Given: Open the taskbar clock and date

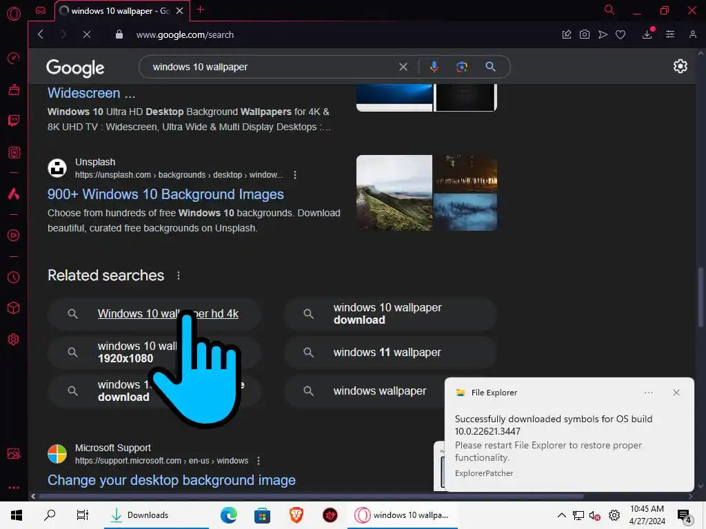Looking at the screenshot, I should point(647,515).
